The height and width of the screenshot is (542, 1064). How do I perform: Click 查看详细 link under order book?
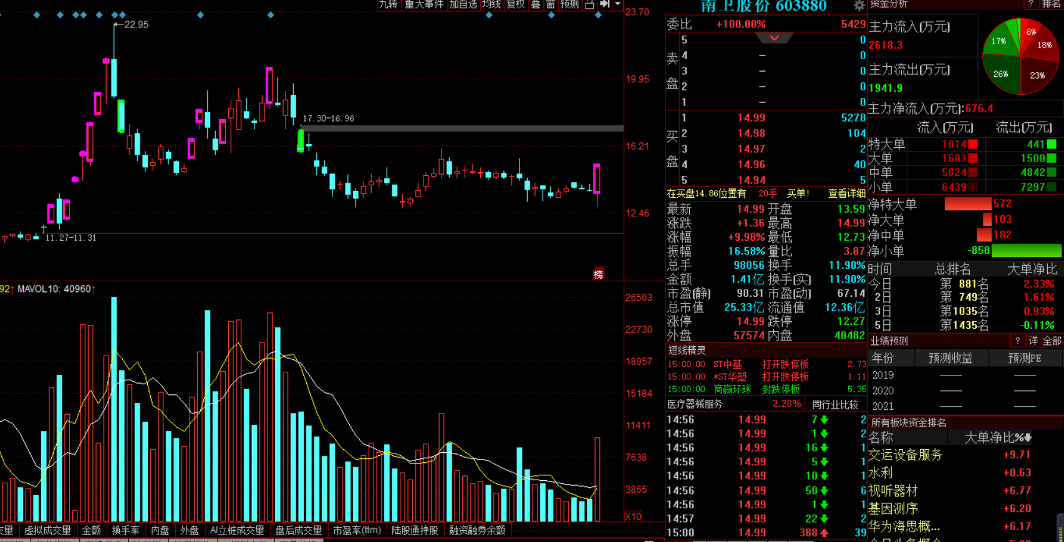coord(846,193)
